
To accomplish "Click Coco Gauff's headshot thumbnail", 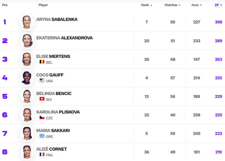I will click(27, 78).
